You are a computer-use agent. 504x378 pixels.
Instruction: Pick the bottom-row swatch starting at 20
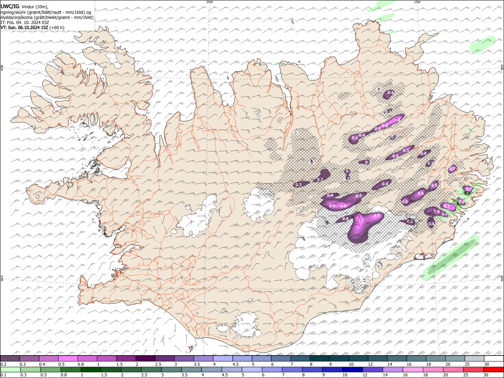coord(453,369)
